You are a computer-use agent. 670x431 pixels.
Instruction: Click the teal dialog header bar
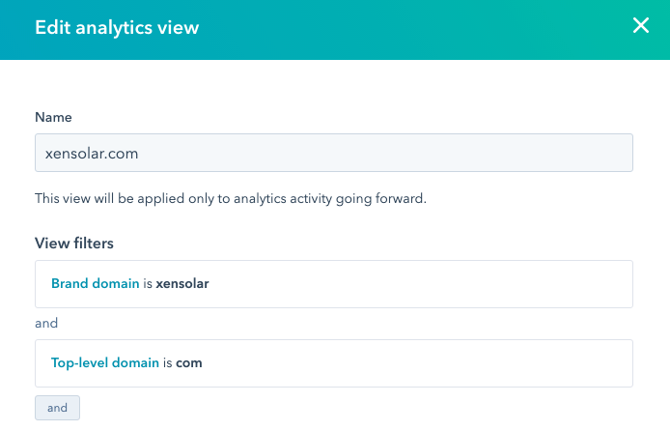pos(386,27)
